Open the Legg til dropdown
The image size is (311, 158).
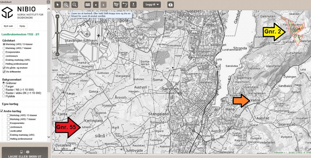(x=152, y=5)
